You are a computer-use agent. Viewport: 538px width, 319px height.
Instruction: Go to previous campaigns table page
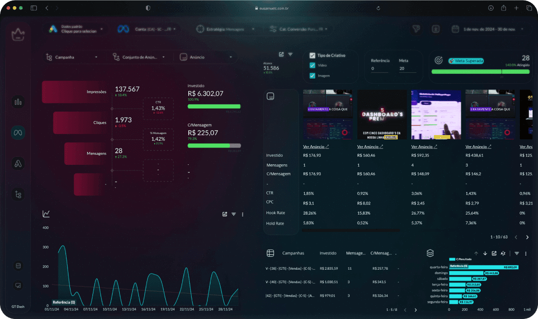405,310
